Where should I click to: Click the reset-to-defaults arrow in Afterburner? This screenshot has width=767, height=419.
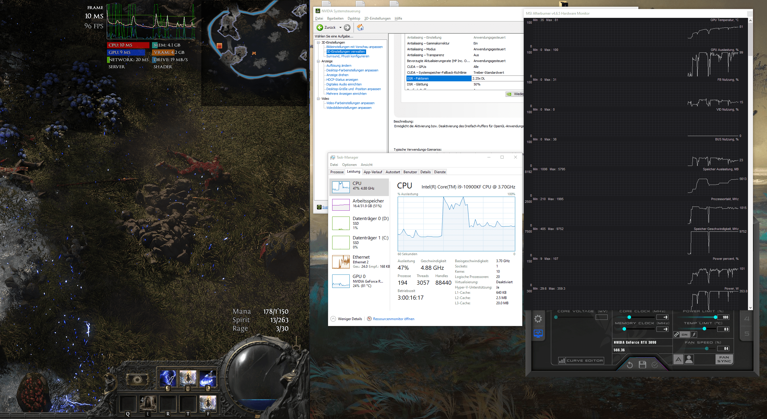(x=630, y=365)
